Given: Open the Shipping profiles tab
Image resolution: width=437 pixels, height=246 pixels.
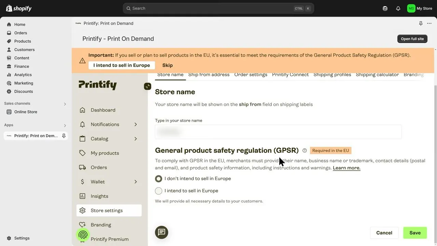Looking at the screenshot, I should tap(332, 75).
